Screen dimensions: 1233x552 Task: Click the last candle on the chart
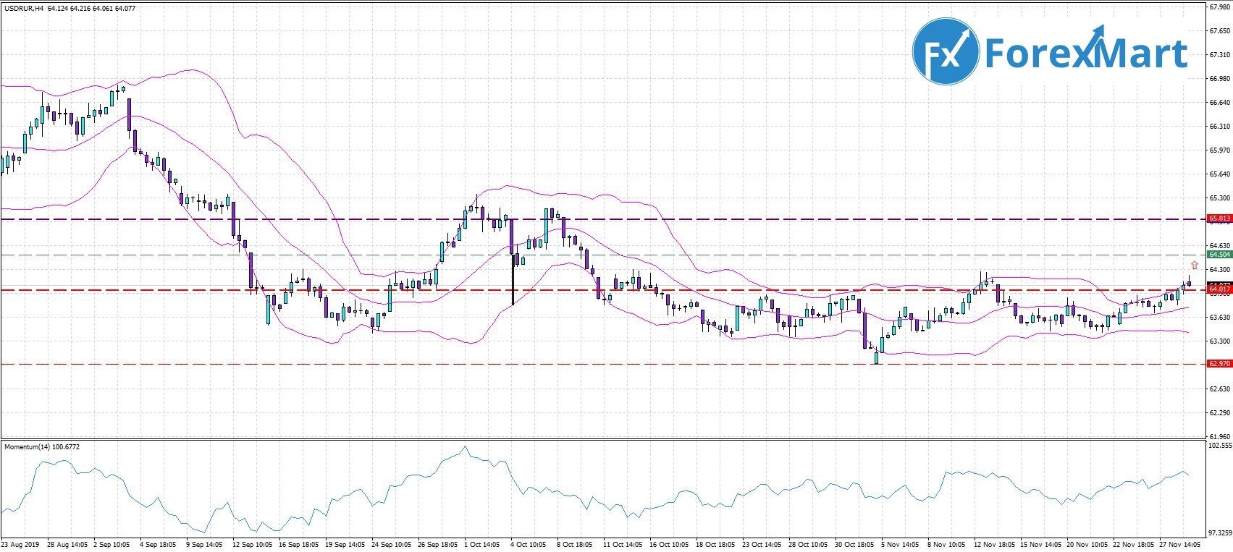pos(1189,284)
